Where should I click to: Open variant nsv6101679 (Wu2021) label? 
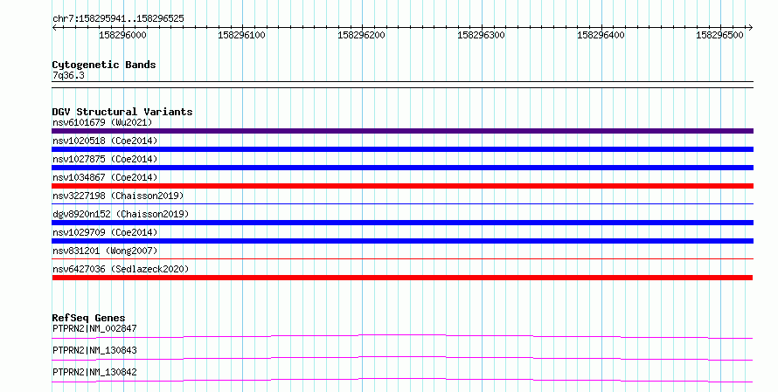point(102,122)
